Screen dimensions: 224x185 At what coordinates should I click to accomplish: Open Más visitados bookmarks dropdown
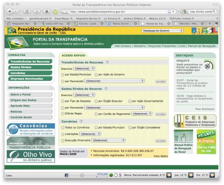(x=16, y=19)
